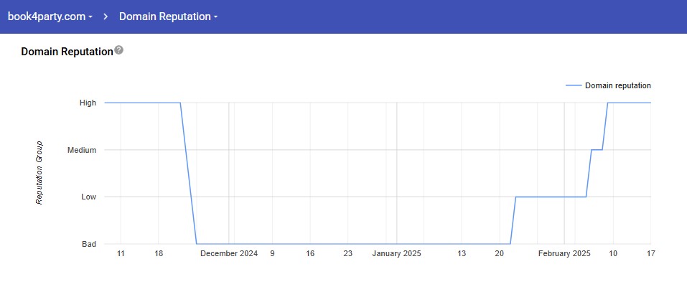687x287 pixels.
Task: Expand the Domain Reputation dashboard dropdown
Action: [169, 16]
